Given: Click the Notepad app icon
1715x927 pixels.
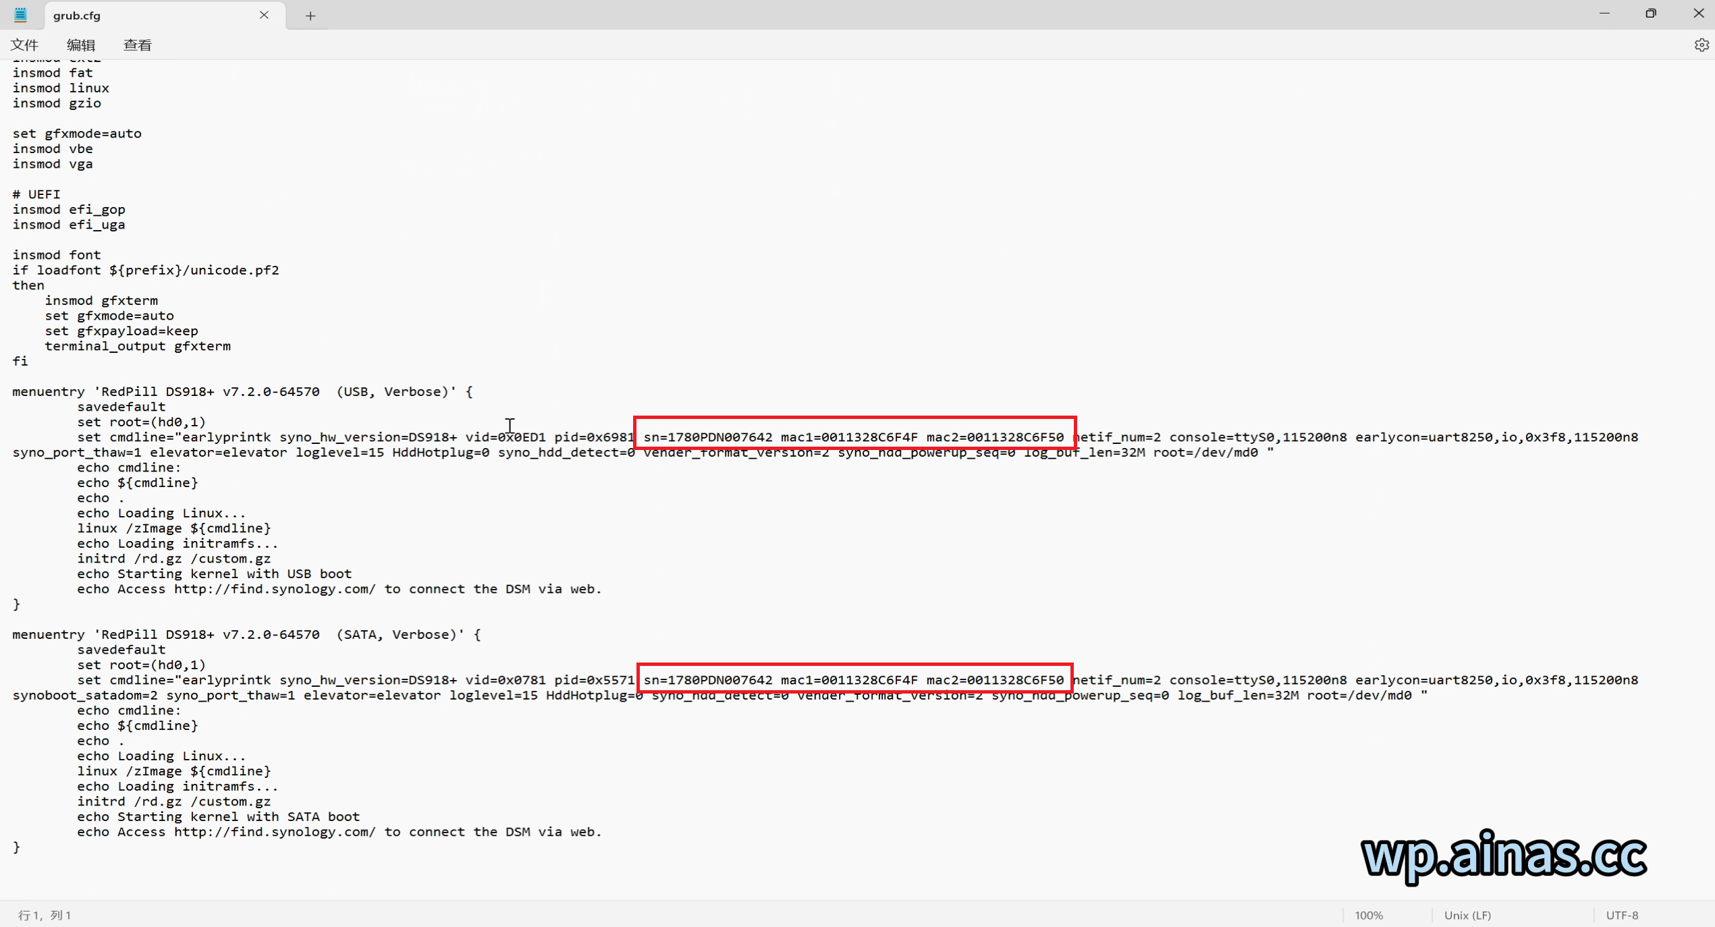Looking at the screenshot, I should point(20,15).
